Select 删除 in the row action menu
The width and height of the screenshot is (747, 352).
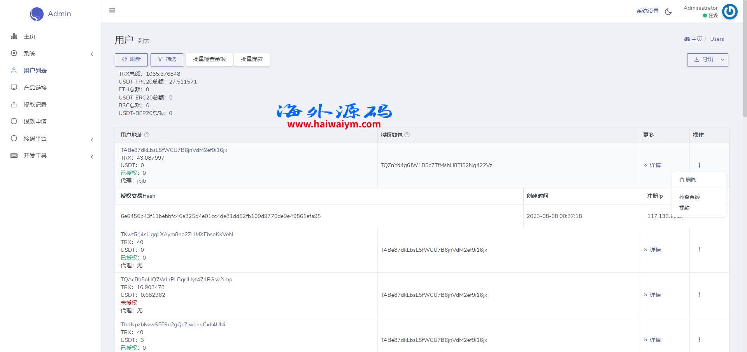tap(688, 180)
